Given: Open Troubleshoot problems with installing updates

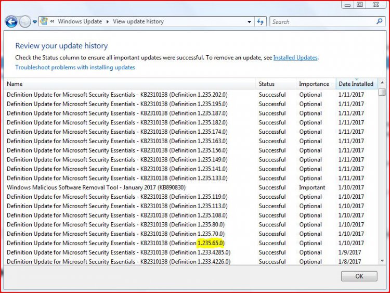Looking at the screenshot, I should click(x=75, y=68).
